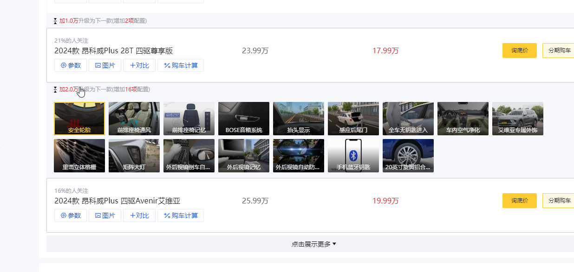Click 询底价 for 28T 四驱尊享版
The image size is (574, 272).
(519, 51)
